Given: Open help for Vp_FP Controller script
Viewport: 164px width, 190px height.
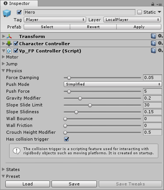Looking at the screenshot, I should coord(153,51).
